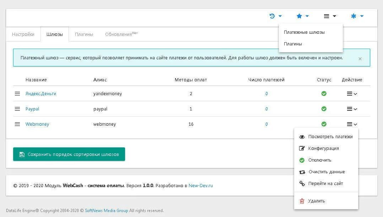
Task: Choose Перейти на сайт from the action menu
Action: [326, 184]
